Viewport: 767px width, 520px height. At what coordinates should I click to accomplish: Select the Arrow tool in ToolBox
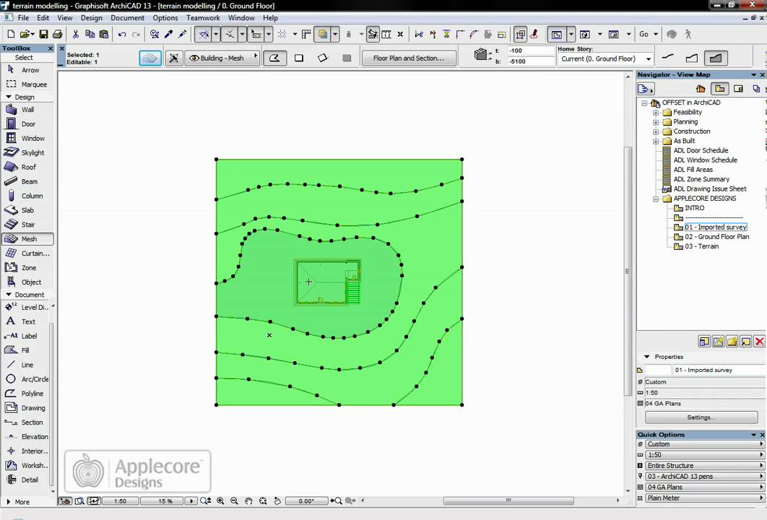click(x=27, y=70)
